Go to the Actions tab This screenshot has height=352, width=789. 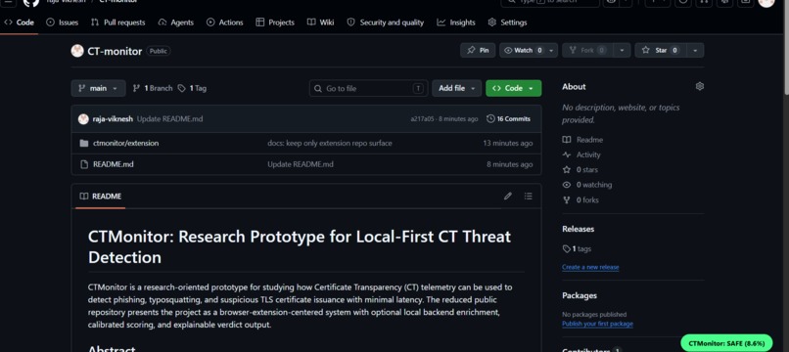pos(225,22)
